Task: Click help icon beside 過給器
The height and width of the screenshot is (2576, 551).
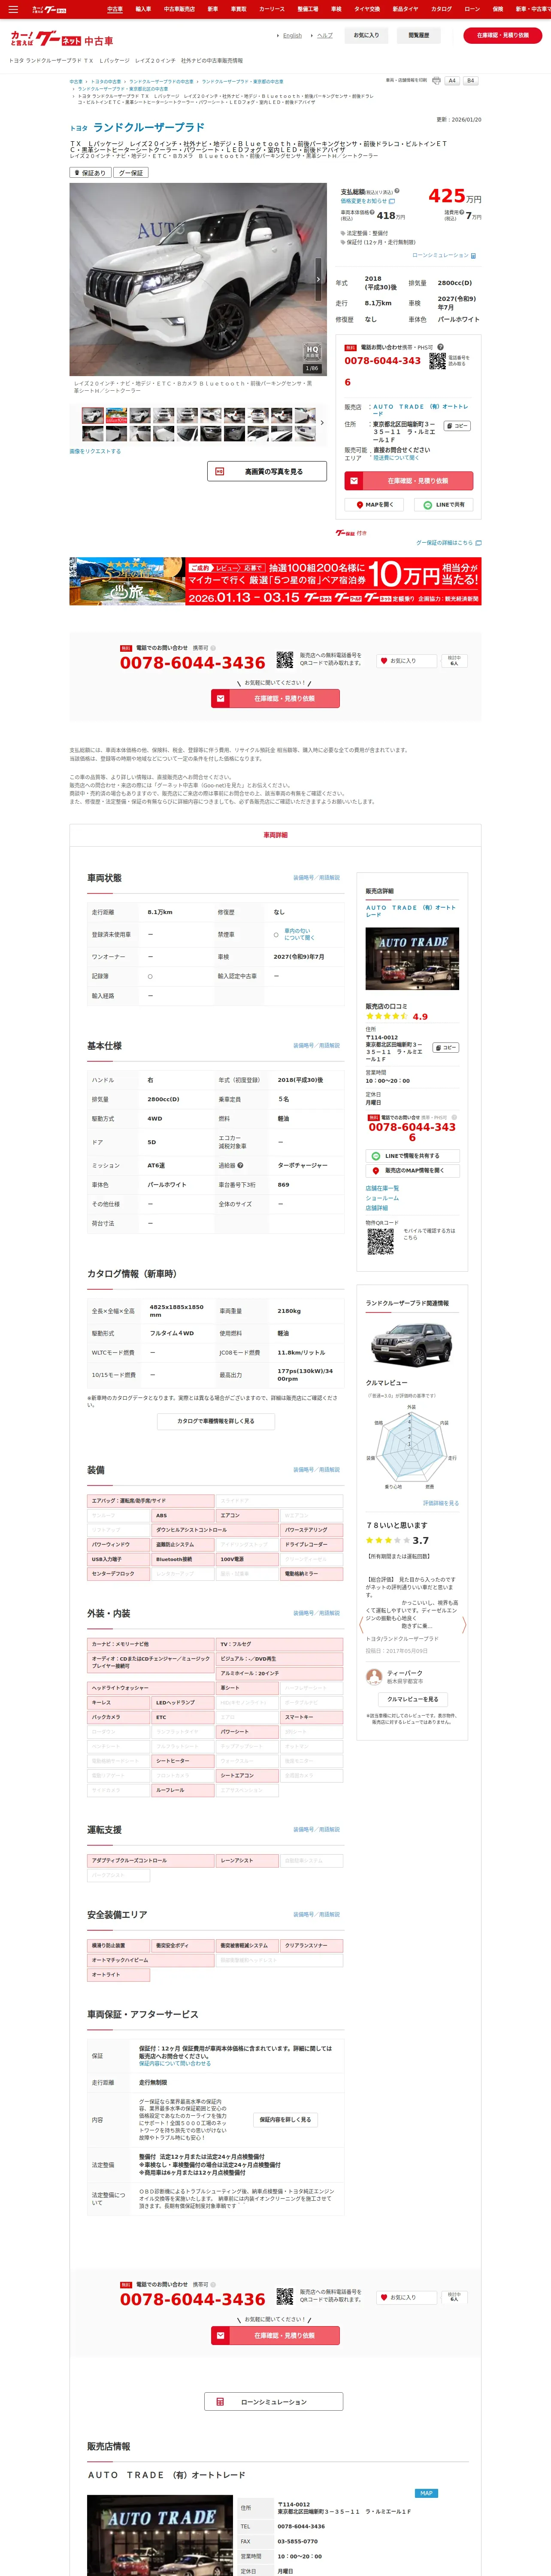Action: [x=240, y=1165]
